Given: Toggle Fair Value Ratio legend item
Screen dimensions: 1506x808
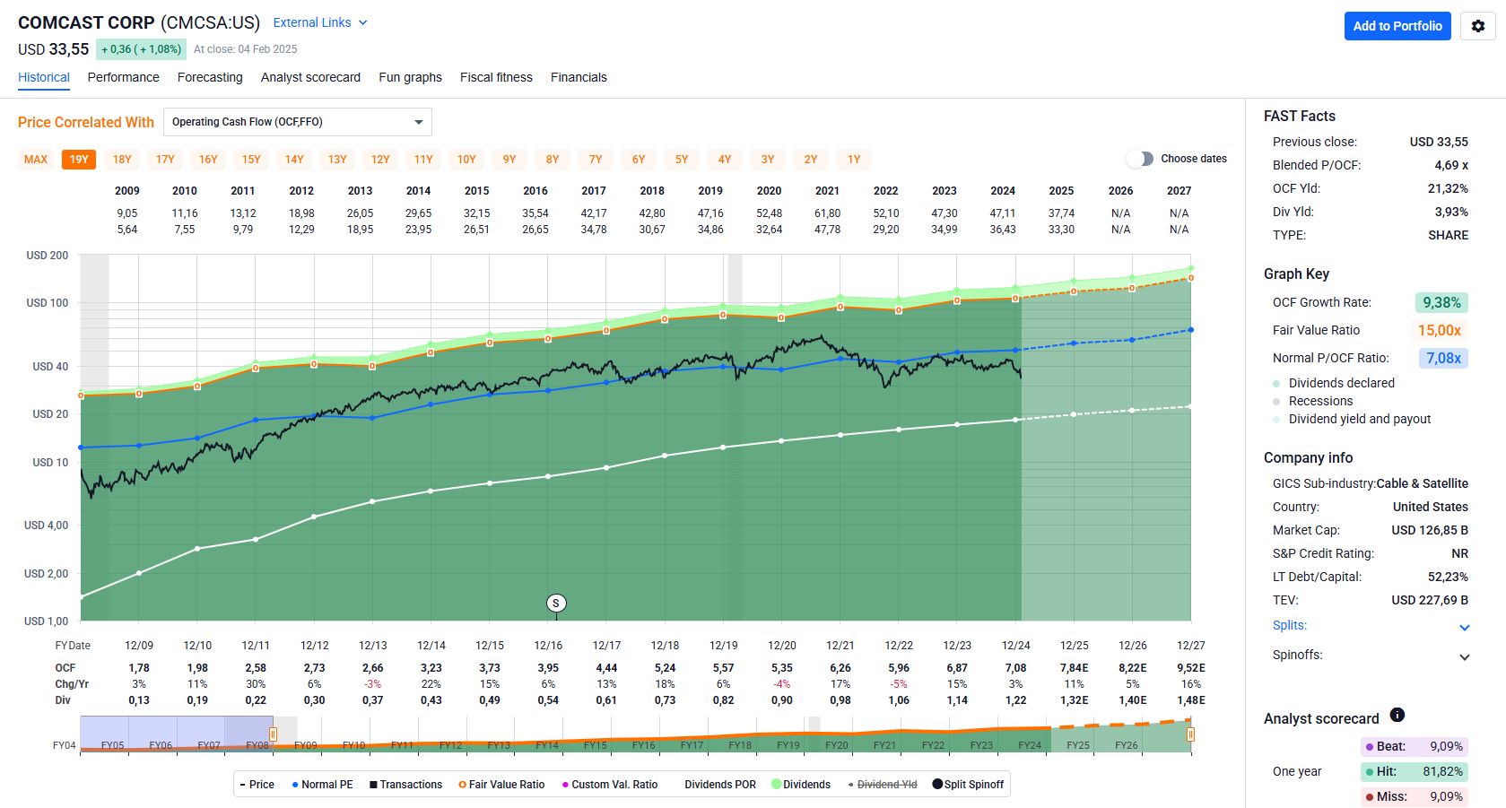Looking at the screenshot, I should click(501, 785).
